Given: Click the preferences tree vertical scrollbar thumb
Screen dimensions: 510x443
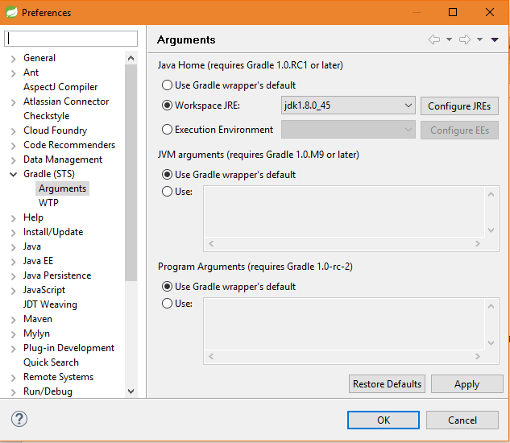Looking at the screenshot, I should [x=131, y=172].
